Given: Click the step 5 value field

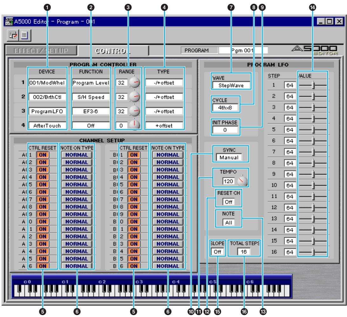Looking at the screenshot, I should 290,130.
